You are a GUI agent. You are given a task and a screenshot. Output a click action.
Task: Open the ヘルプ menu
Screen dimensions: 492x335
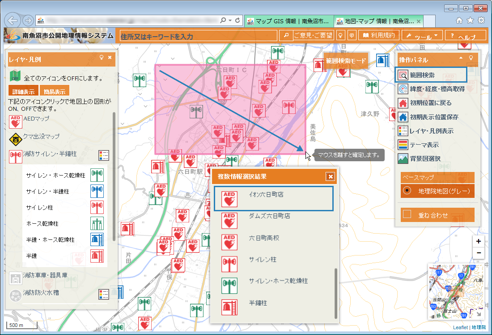tap(466, 35)
